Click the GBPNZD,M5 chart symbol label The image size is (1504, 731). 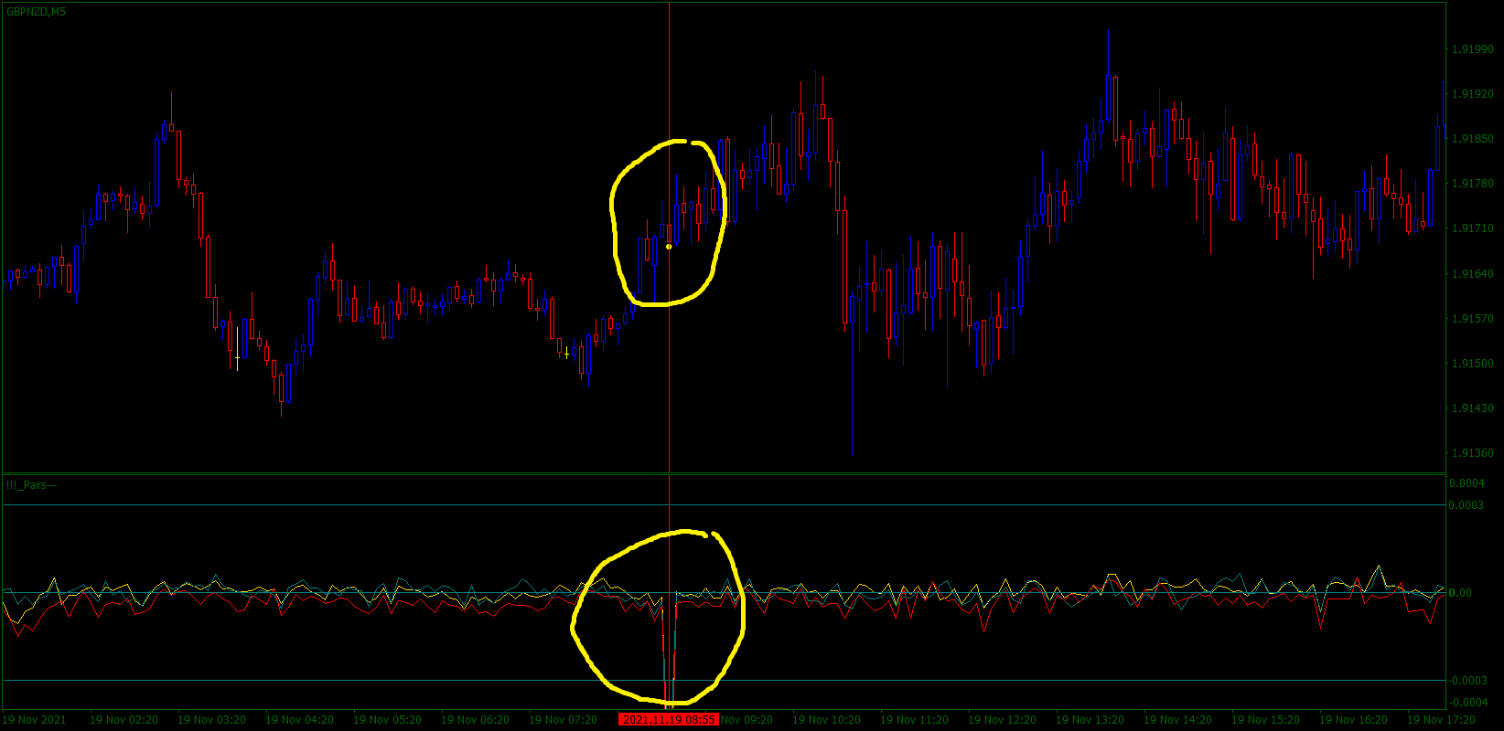[36, 12]
